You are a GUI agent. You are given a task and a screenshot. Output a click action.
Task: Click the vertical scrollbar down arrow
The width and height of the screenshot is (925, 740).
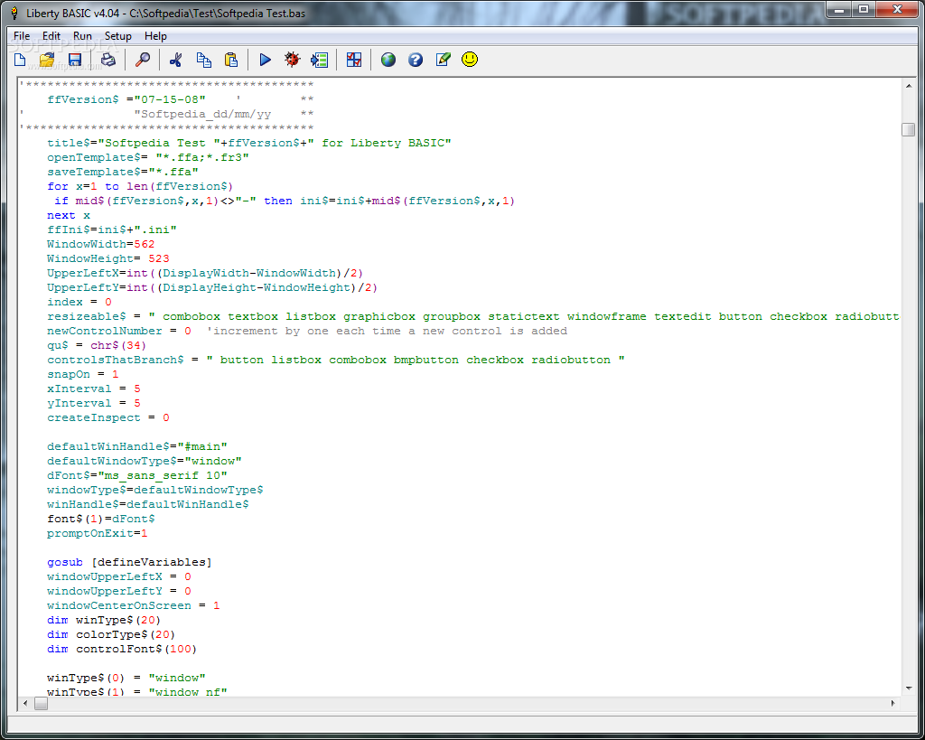[x=909, y=688]
